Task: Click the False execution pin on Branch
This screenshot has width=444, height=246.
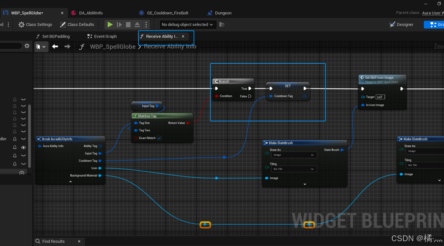Action: (x=250, y=96)
